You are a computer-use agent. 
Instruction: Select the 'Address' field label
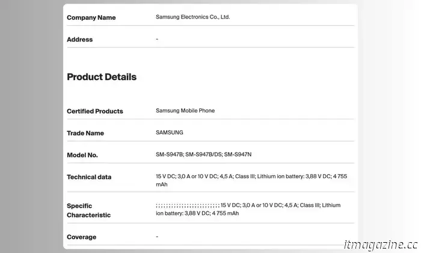pyautogui.click(x=79, y=40)
